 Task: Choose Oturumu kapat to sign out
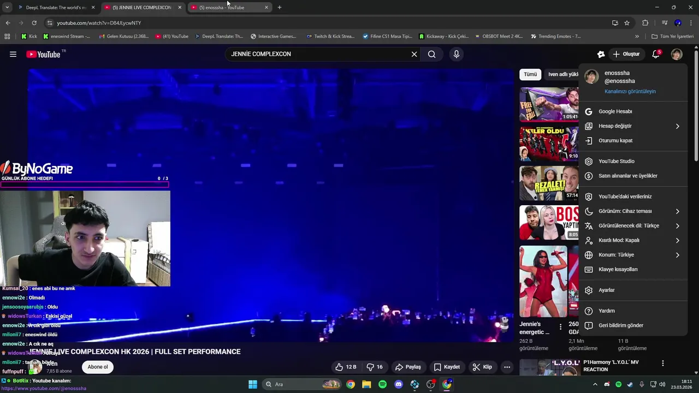click(x=632, y=140)
